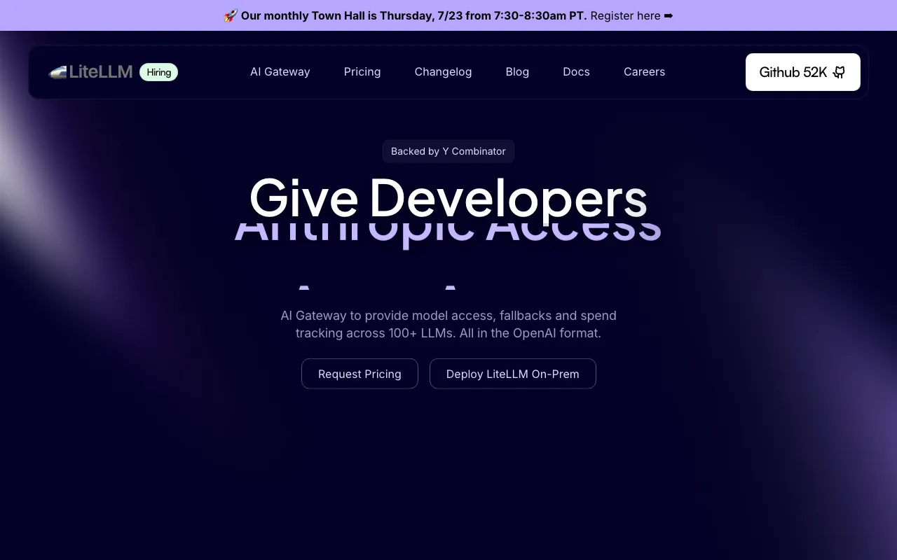Click the LiteLLM brand name

[x=101, y=72]
